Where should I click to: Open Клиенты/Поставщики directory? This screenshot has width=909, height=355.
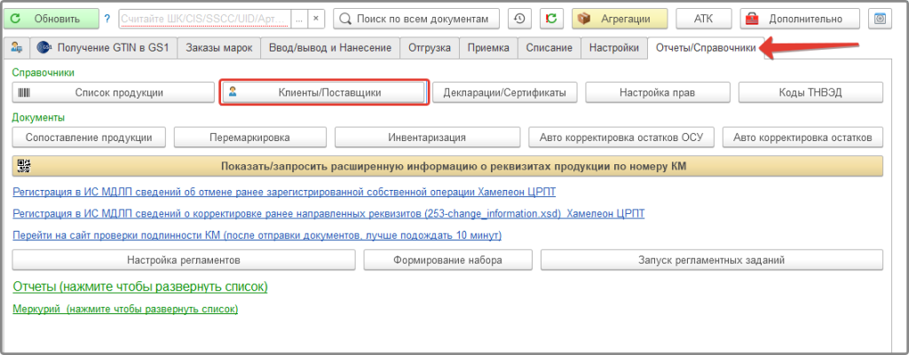[324, 92]
